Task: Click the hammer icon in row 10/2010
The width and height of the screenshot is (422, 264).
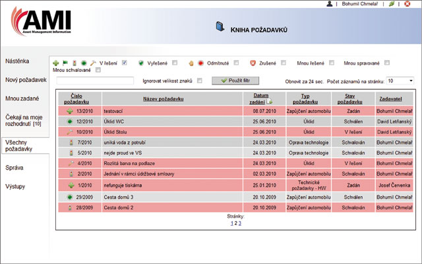Action: 70,132
